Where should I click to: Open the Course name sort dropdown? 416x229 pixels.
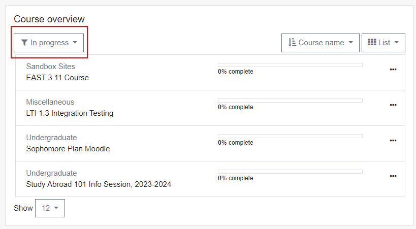pyautogui.click(x=321, y=43)
